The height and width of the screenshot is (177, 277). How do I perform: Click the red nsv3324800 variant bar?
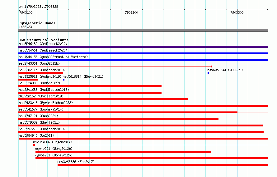coord(90,86)
